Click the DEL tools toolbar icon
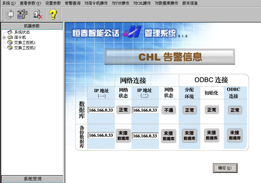The image size is (261, 183). (23, 14)
